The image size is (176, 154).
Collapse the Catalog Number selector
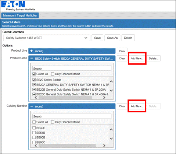pyautogui.click(x=32, y=106)
